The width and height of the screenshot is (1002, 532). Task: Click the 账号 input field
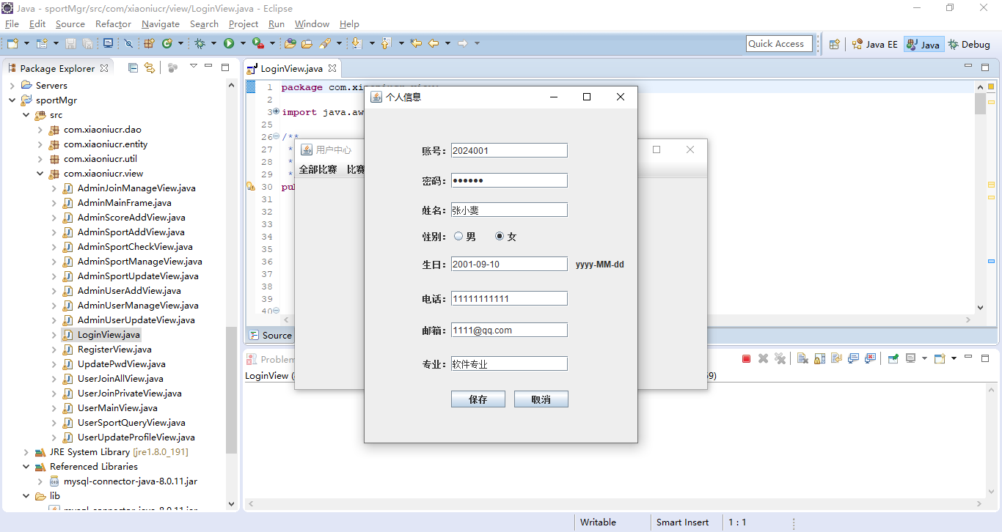pyautogui.click(x=509, y=150)
